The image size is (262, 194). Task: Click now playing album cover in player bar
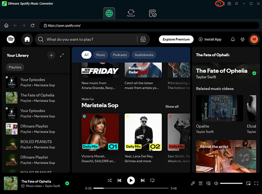11,183
